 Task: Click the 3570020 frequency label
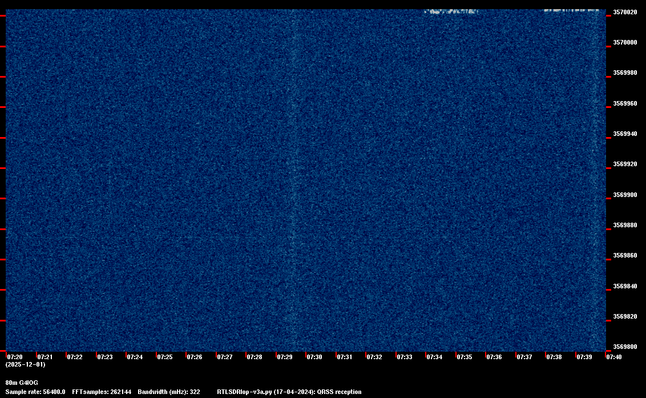coord(625,13)
